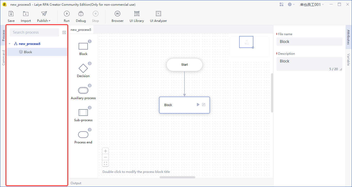Screen dimensions: 352x187
Task: Select the Block item in the process tree
Action: (x=37, y=52)
